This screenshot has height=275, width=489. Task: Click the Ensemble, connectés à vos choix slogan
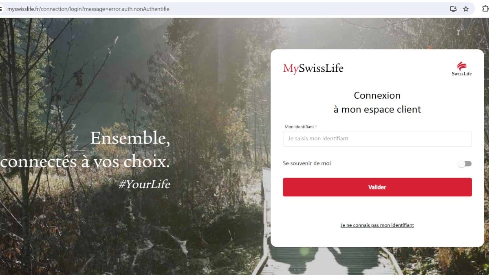point(85,150)
